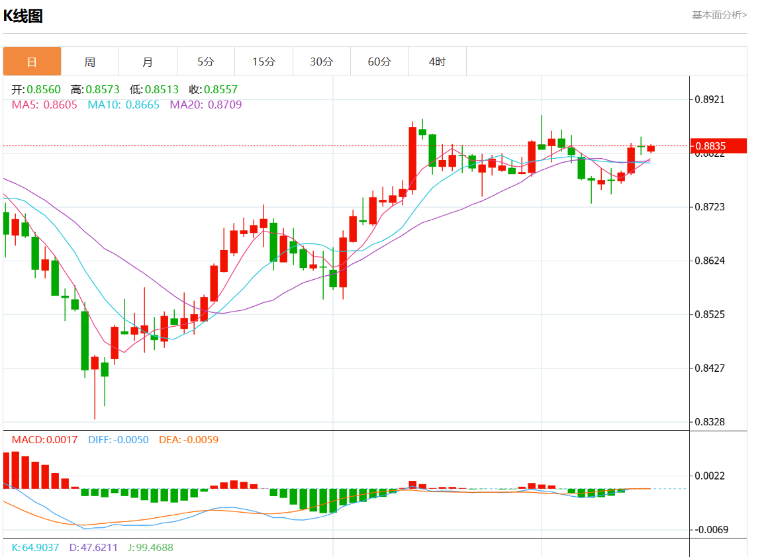Screen dimensions: 766x557
Task: Click the 高:0.8573 high price value
Action: 95,89
